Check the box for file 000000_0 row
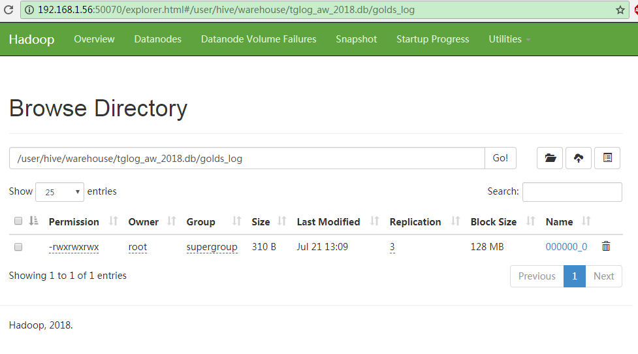 coord(18,247)
